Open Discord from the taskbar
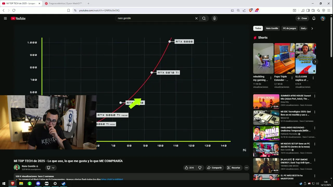The height and width of the screenshot is (187, 333). [38, 184]
